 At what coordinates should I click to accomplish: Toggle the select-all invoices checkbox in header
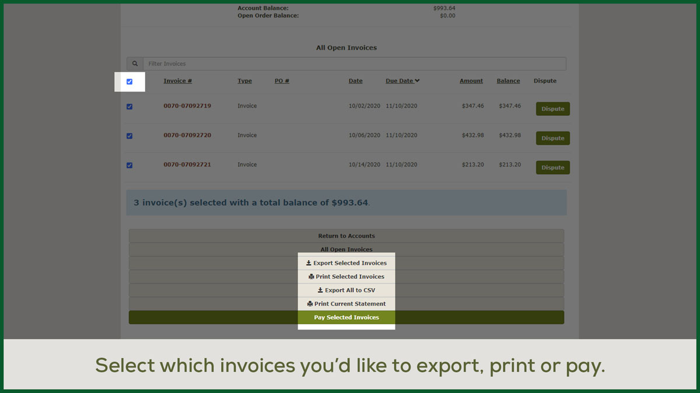pyautogui.click(x=129, y=82)
